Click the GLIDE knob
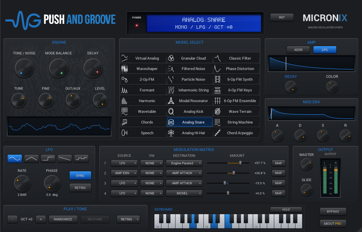This screenshot has width=362, height=232. coord(306,189)
